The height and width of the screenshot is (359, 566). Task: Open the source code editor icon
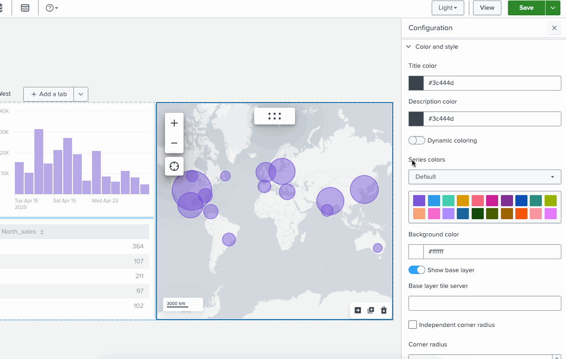point(25,8)
